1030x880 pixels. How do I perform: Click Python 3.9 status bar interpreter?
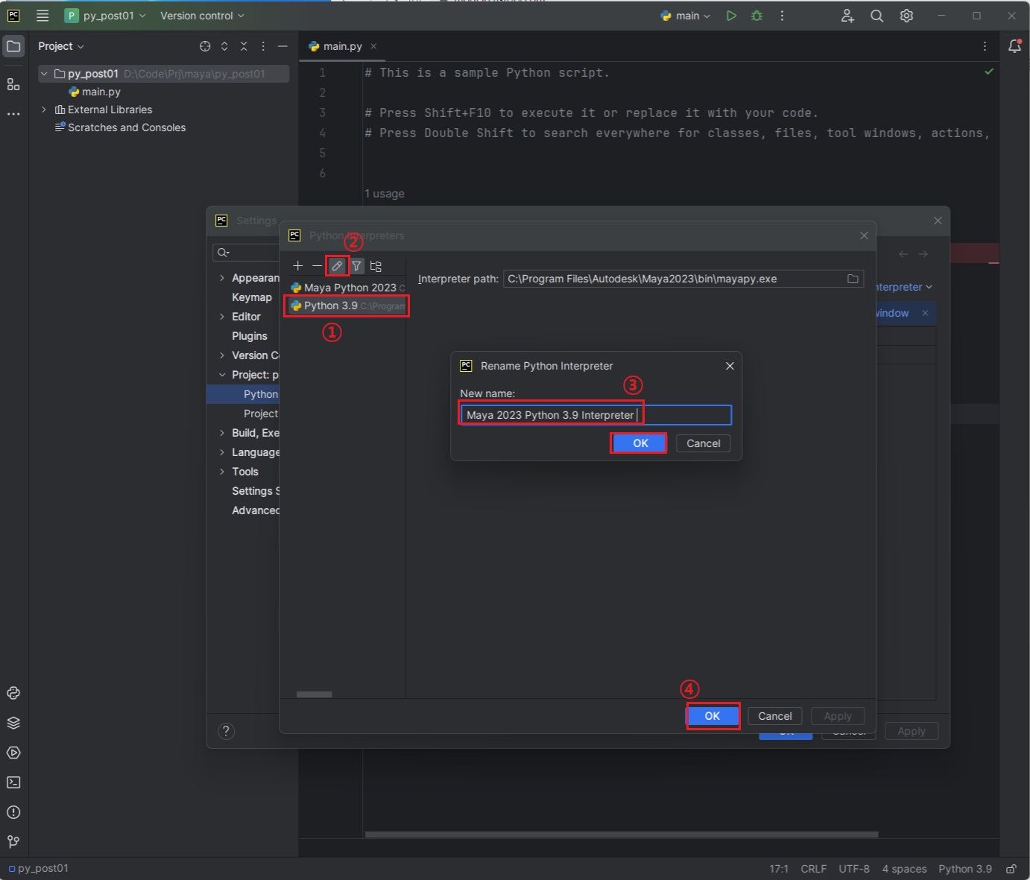[x=965, y=869]
